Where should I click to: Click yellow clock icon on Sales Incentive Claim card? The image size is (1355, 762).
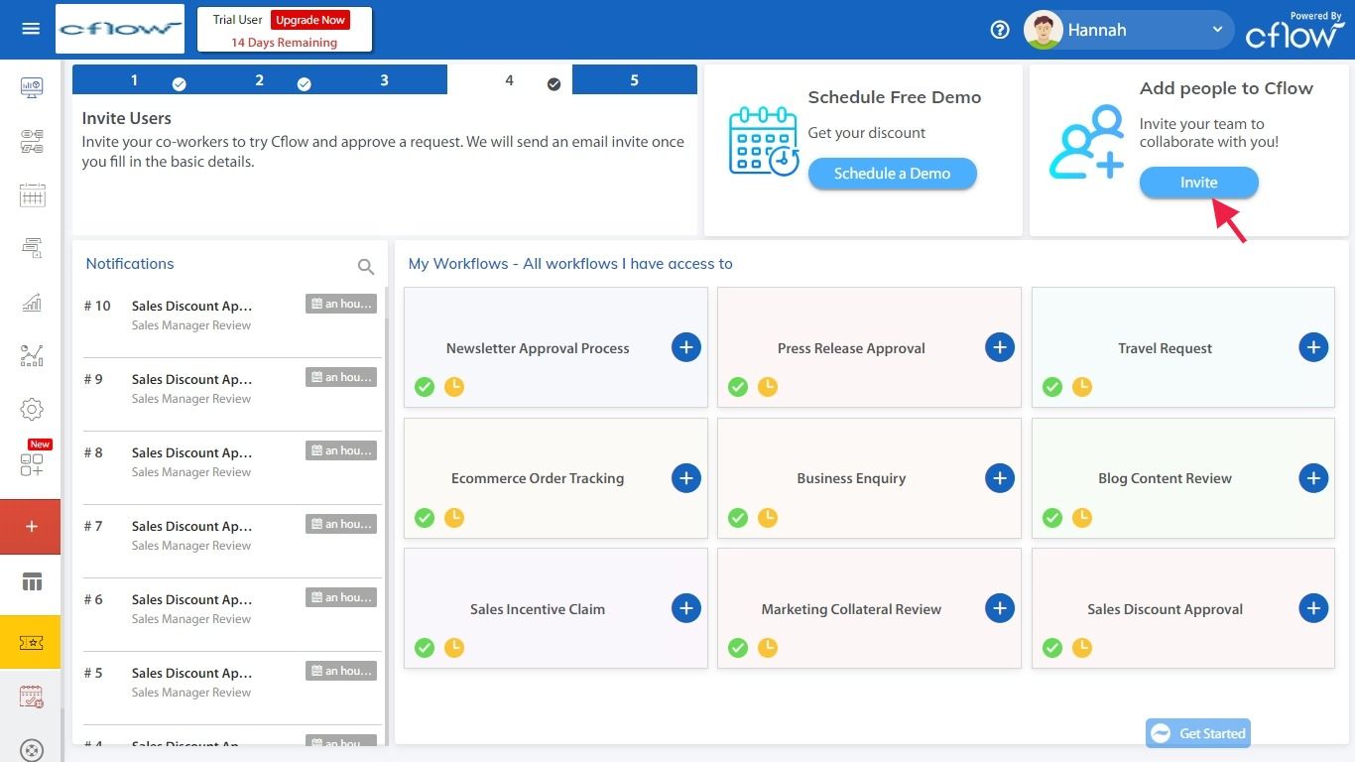[x=454, y=648]
